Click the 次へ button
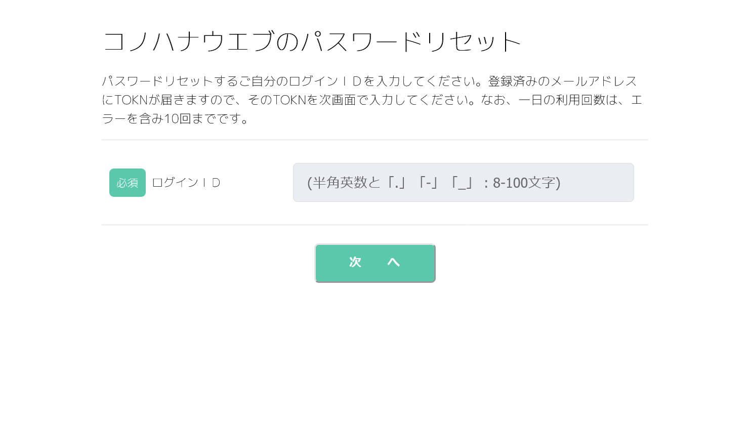The width and height of the screenshot is (749, 421). coord(374,263)
